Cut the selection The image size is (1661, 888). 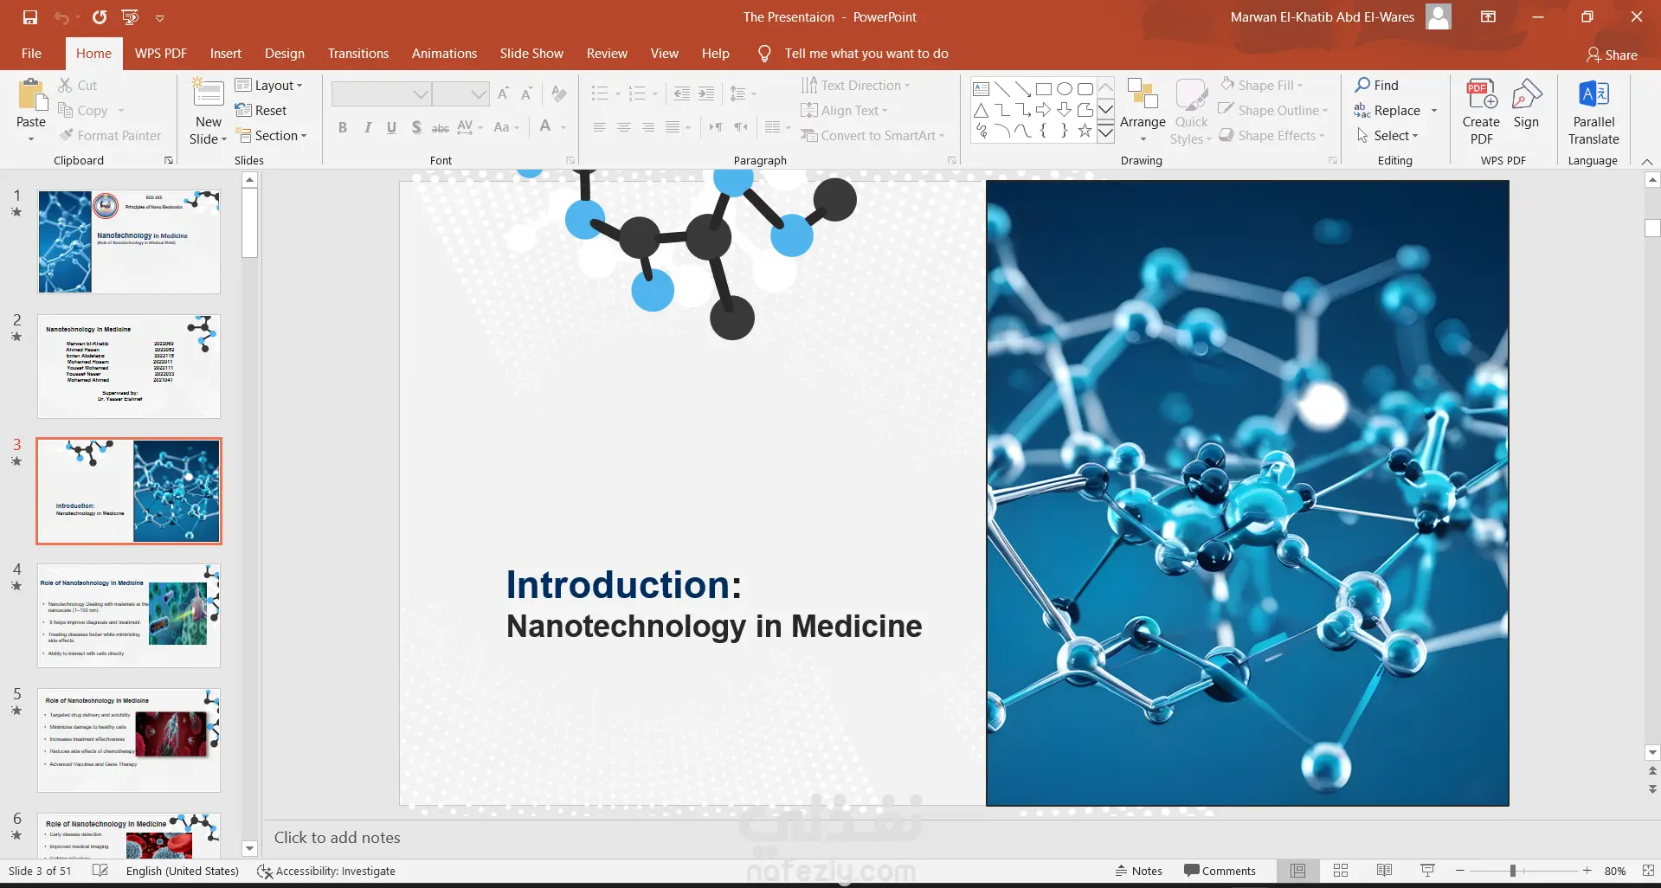point(78,85)
